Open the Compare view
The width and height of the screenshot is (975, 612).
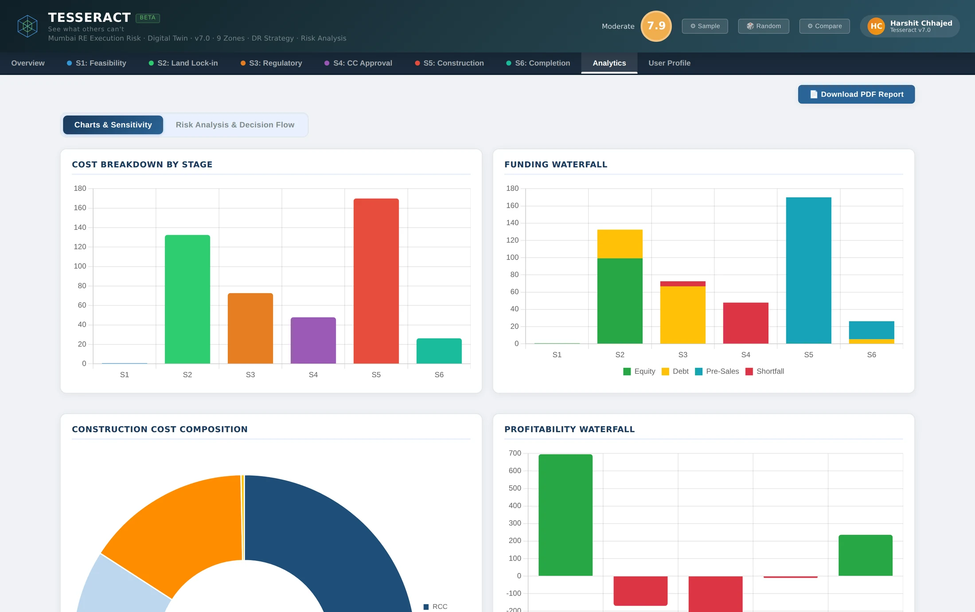(x=824, y=26)
